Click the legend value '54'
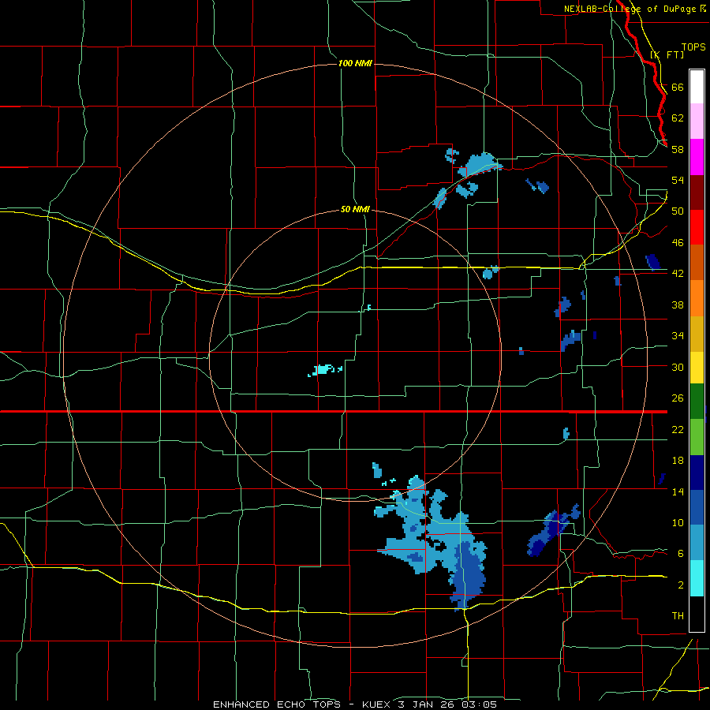 pyautogui.click(x=678, y=180)
